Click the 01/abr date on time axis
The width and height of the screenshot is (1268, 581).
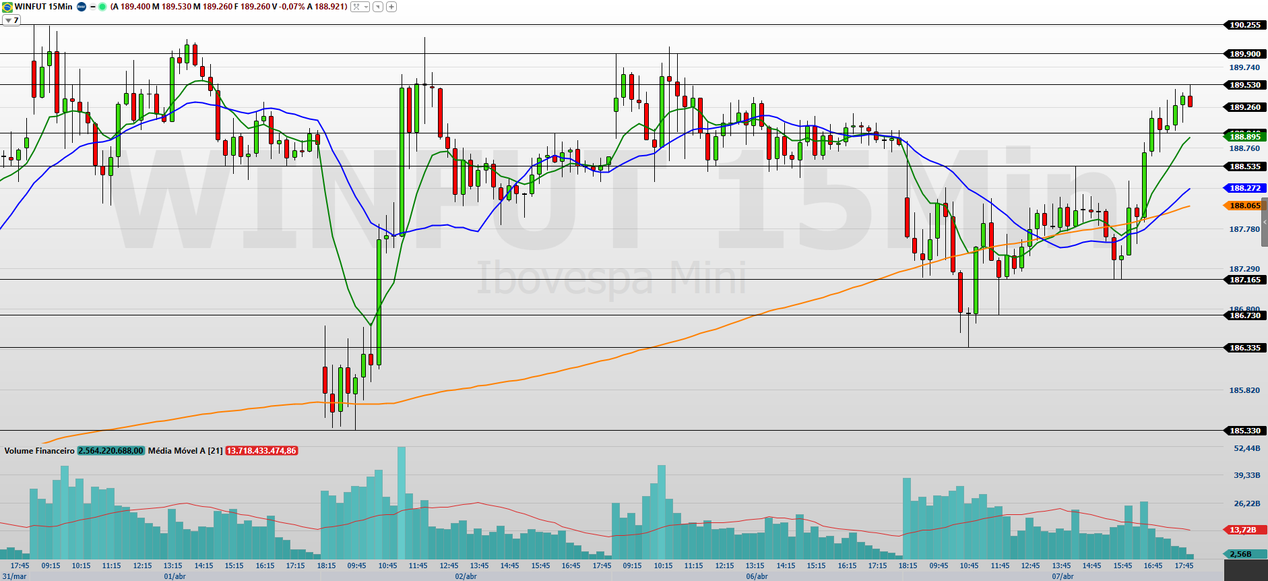coord(175,576)
